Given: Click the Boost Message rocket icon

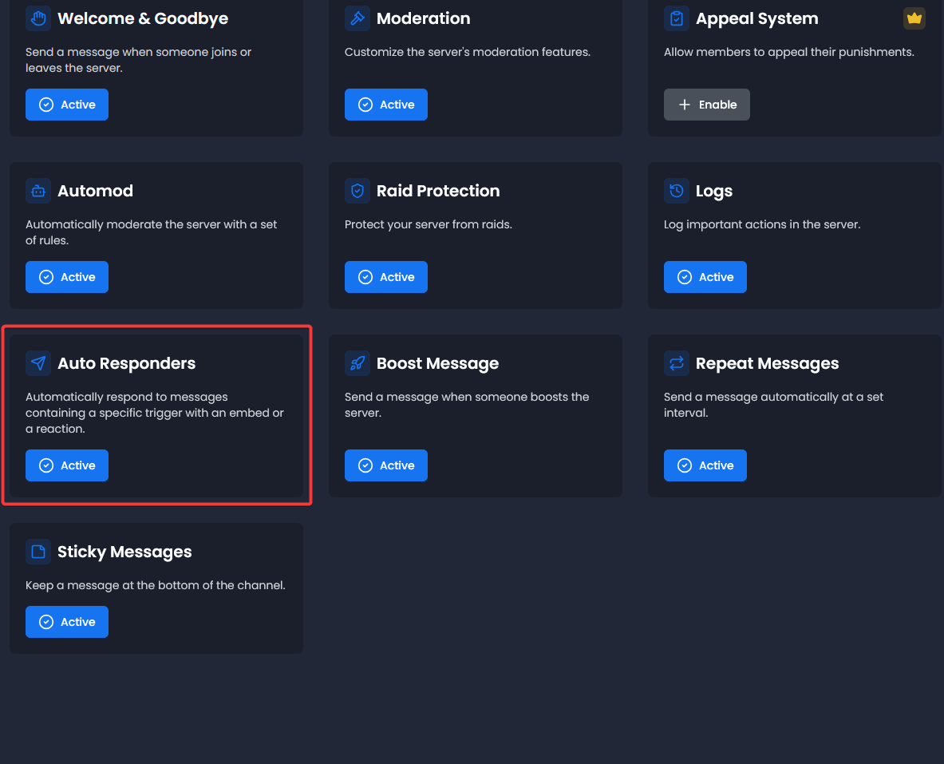Looking at the screenshot, I should coord(357,363).
